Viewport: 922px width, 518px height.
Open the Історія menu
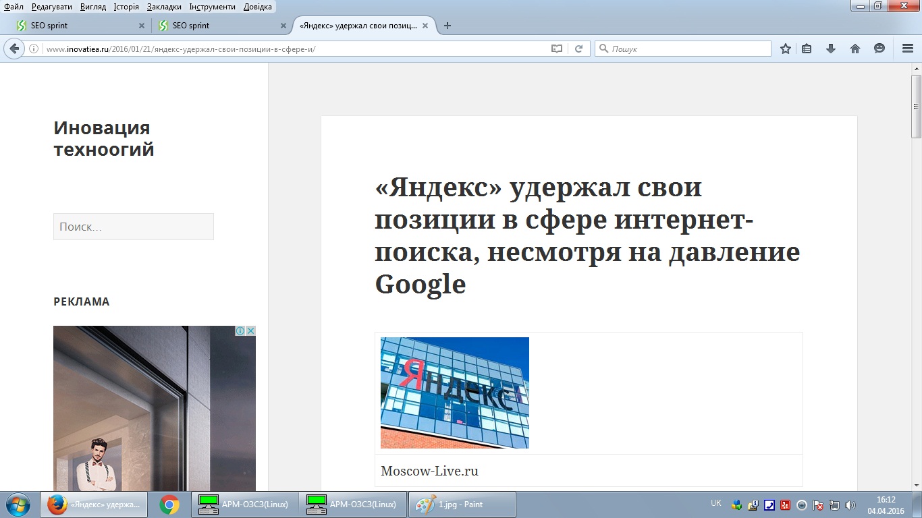tap(126, 7)
